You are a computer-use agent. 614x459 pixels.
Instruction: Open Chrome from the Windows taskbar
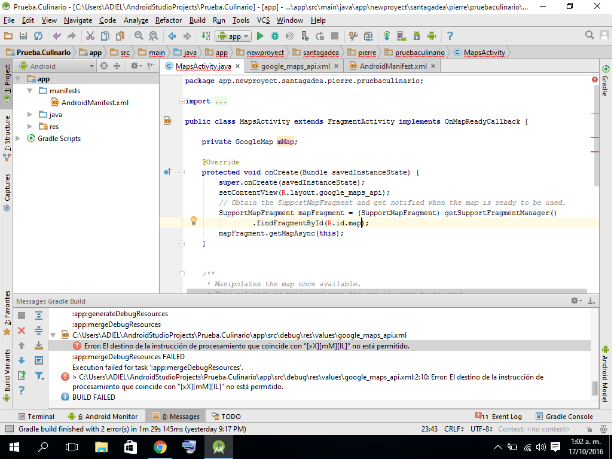[160, 447]
